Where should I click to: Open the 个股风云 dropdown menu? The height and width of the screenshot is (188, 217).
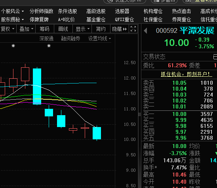[x=12, y=11]
